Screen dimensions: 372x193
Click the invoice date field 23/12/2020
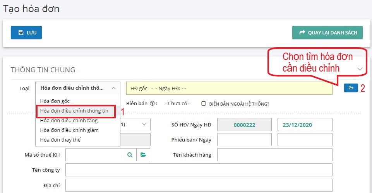click(305, 125)
